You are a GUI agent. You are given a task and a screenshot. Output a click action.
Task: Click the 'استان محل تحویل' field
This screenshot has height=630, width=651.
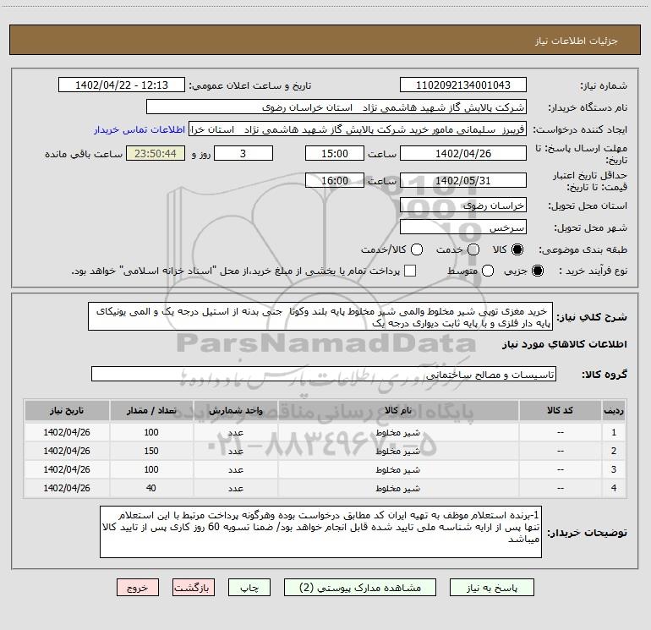(x=462, y=205)
